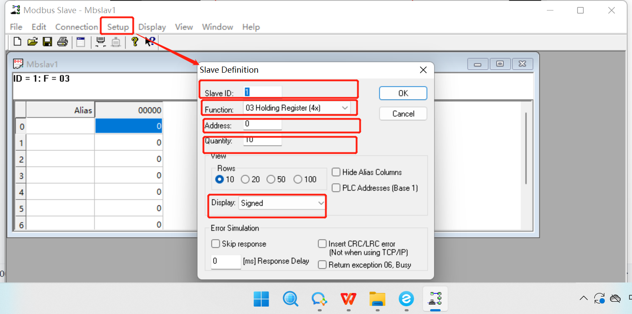Enable Hide Alias Columns checkbox

click(336, 172)
